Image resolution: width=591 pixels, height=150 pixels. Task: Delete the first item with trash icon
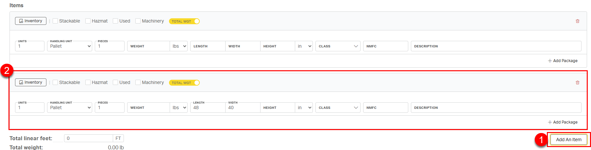click(577, 21)
